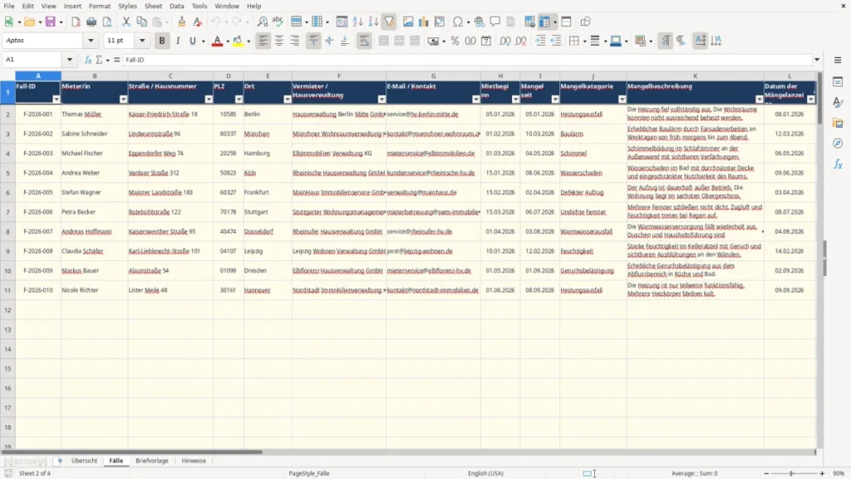The width and height of the screenshot is (851, 479).
Task: Open the Ort column filter dropdown
Action: click(287, 99)
